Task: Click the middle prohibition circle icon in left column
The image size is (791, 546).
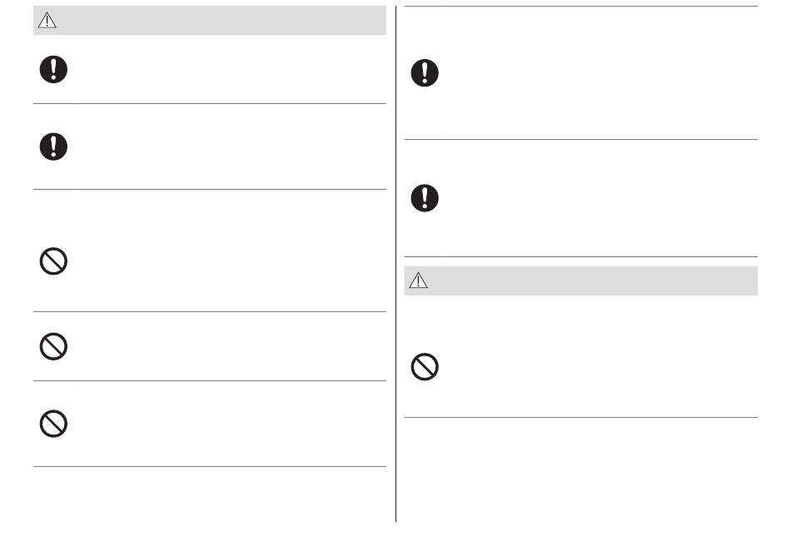Action: (53, 346)
